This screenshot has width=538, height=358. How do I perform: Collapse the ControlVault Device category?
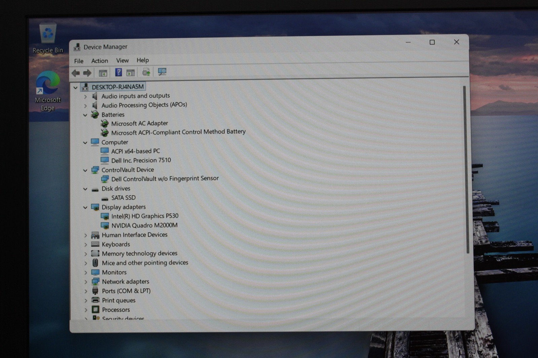(x=85, y=171)
